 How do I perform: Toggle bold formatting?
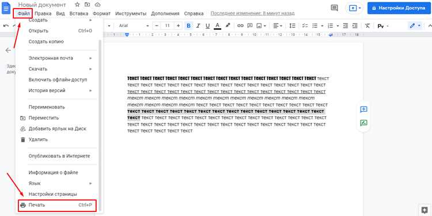[188, 25]
